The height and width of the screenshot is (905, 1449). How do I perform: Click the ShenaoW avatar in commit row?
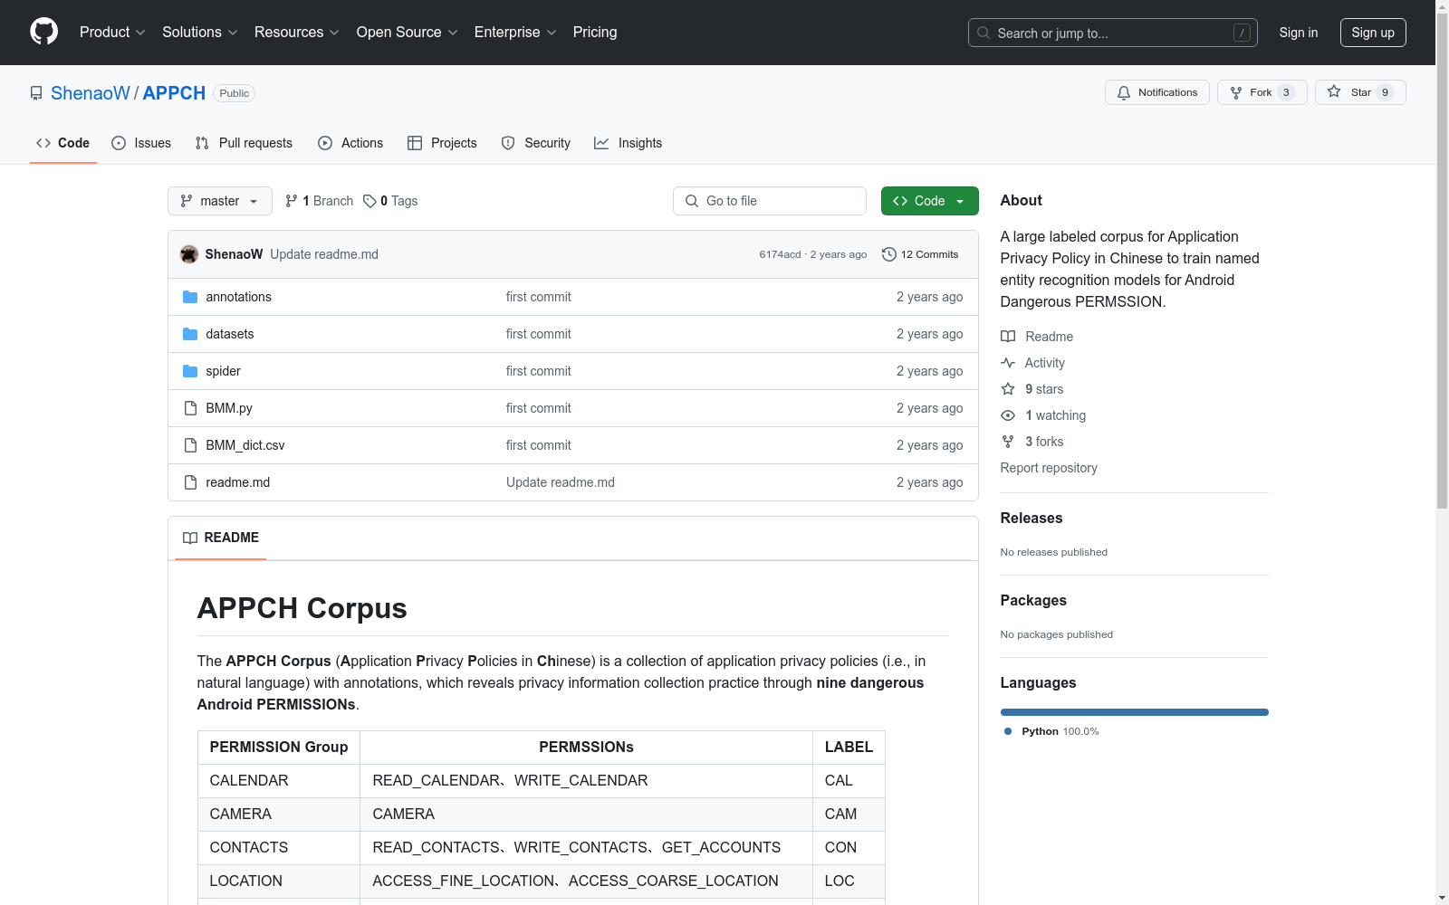(189, 254)
